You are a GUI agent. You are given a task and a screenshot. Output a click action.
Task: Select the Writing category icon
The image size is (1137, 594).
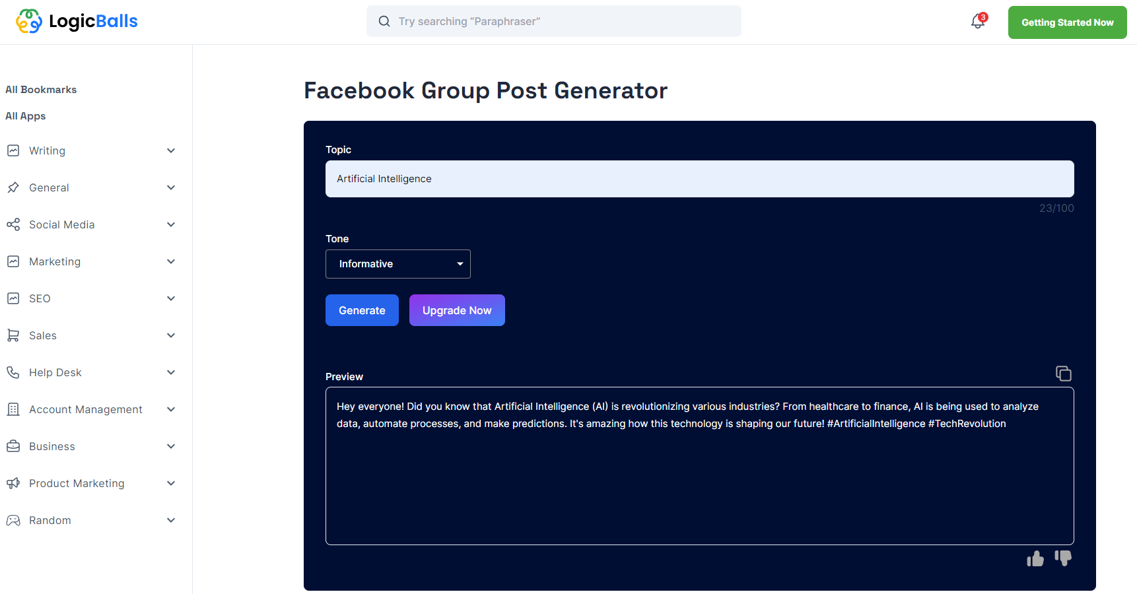click(x=14, y=150)
